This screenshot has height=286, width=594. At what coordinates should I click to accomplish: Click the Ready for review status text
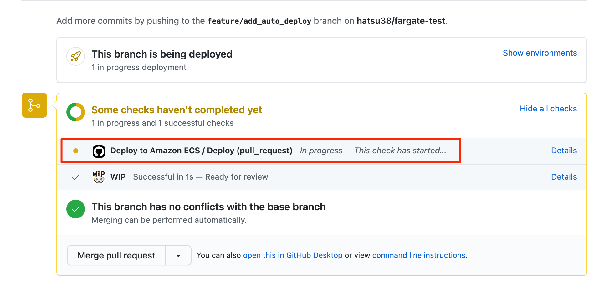[x=236, y=177]
